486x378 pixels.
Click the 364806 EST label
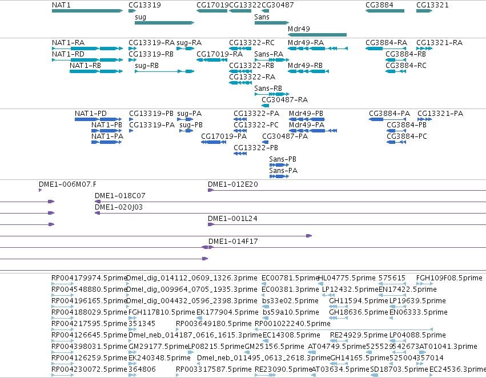[142, 369]
